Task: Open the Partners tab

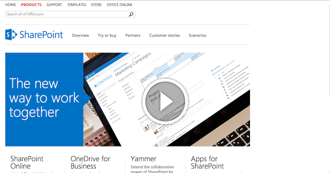Action: click(x=133, y=36)
